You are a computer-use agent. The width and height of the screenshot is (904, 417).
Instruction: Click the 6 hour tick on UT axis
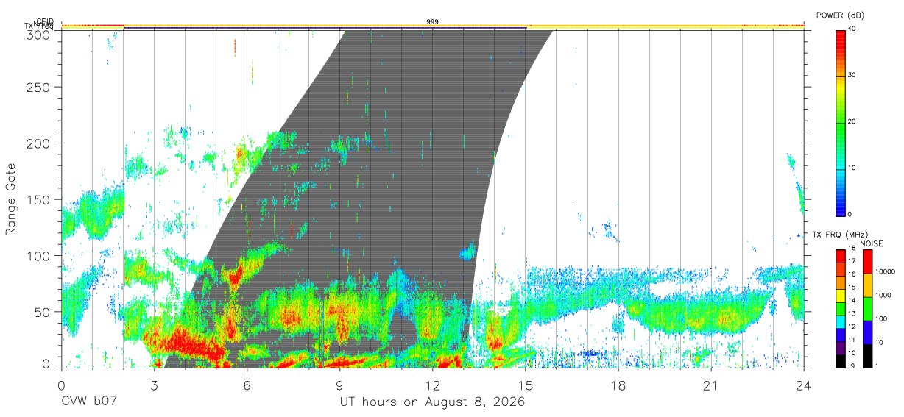[x=247, y=385]
